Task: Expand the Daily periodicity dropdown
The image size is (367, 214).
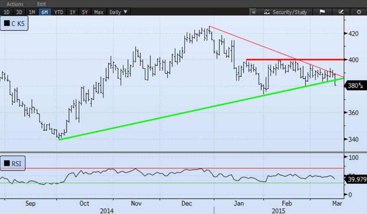Action: point(118,12)
